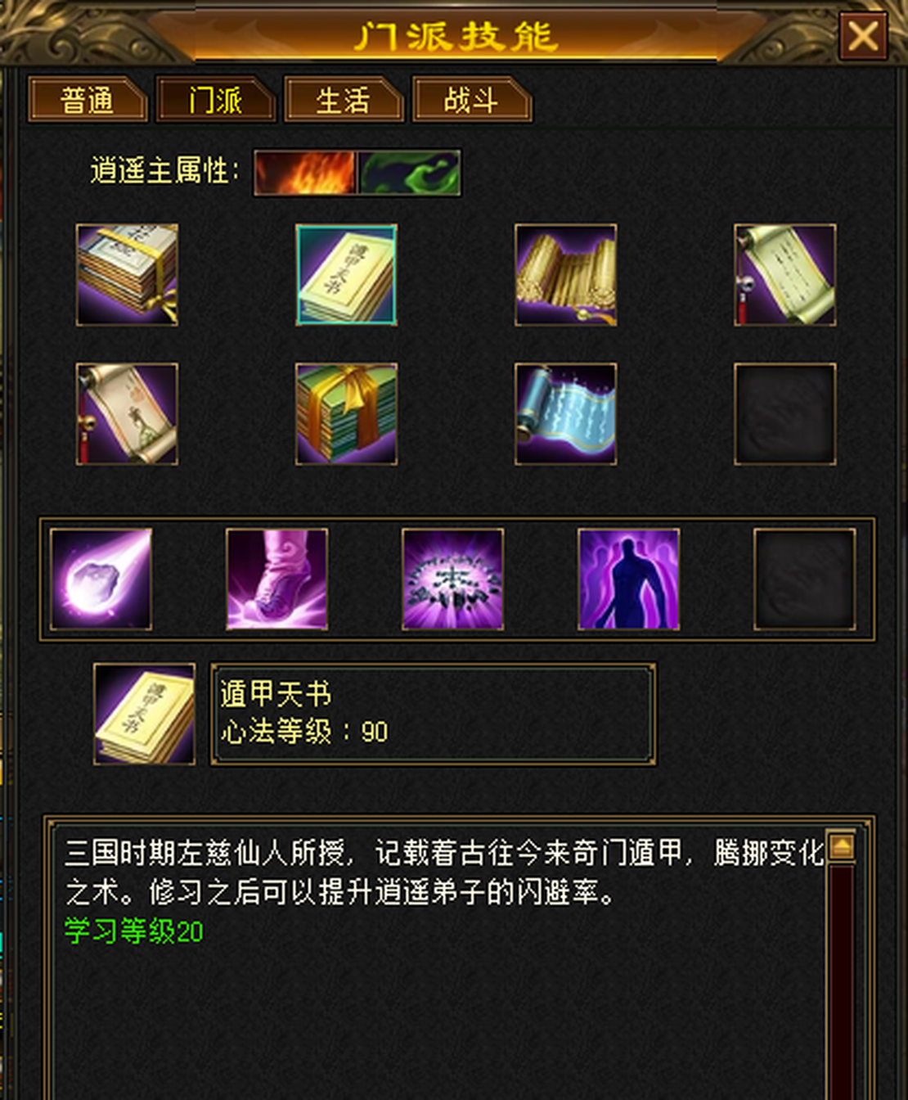Select the pale scroll with red tassel
The width and height of the screenshot is (908, 1100).
(785, 275)
